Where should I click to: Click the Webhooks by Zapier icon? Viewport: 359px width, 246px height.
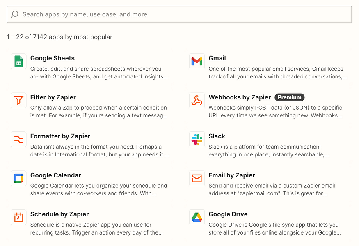197,100
